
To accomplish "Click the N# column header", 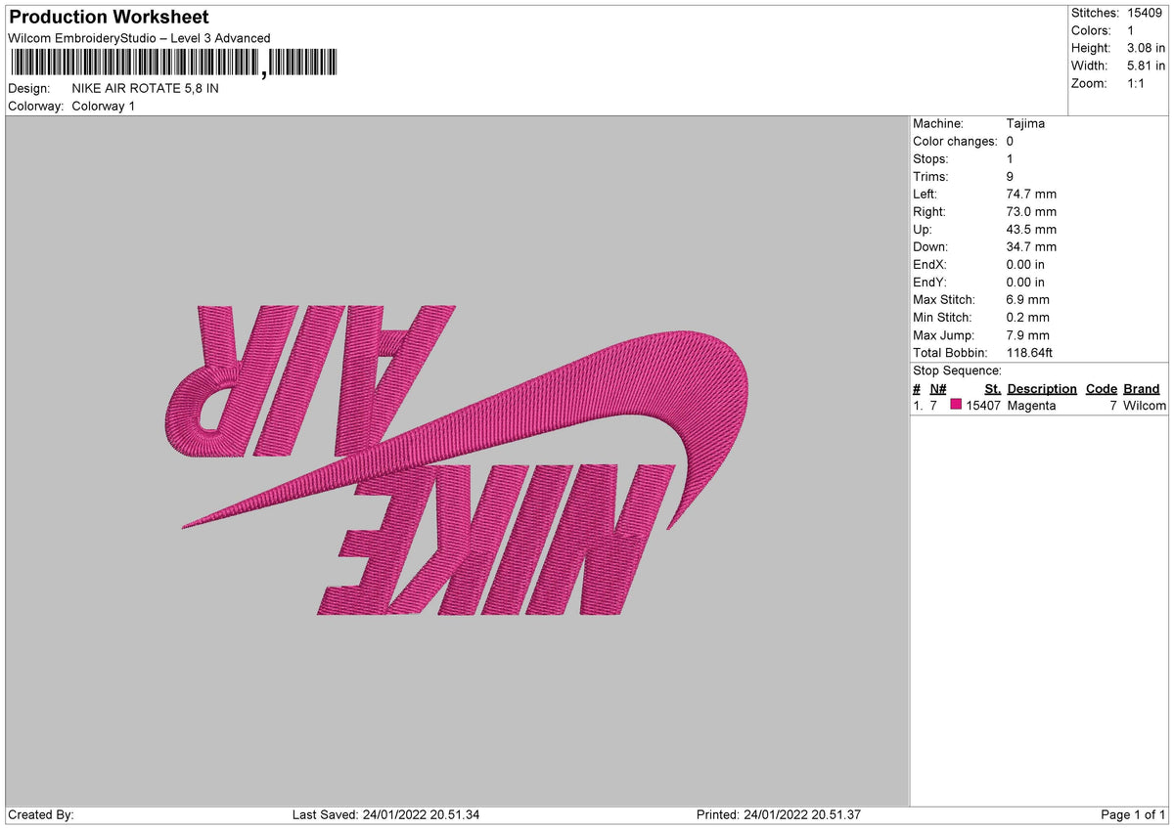I will point(937,388).
